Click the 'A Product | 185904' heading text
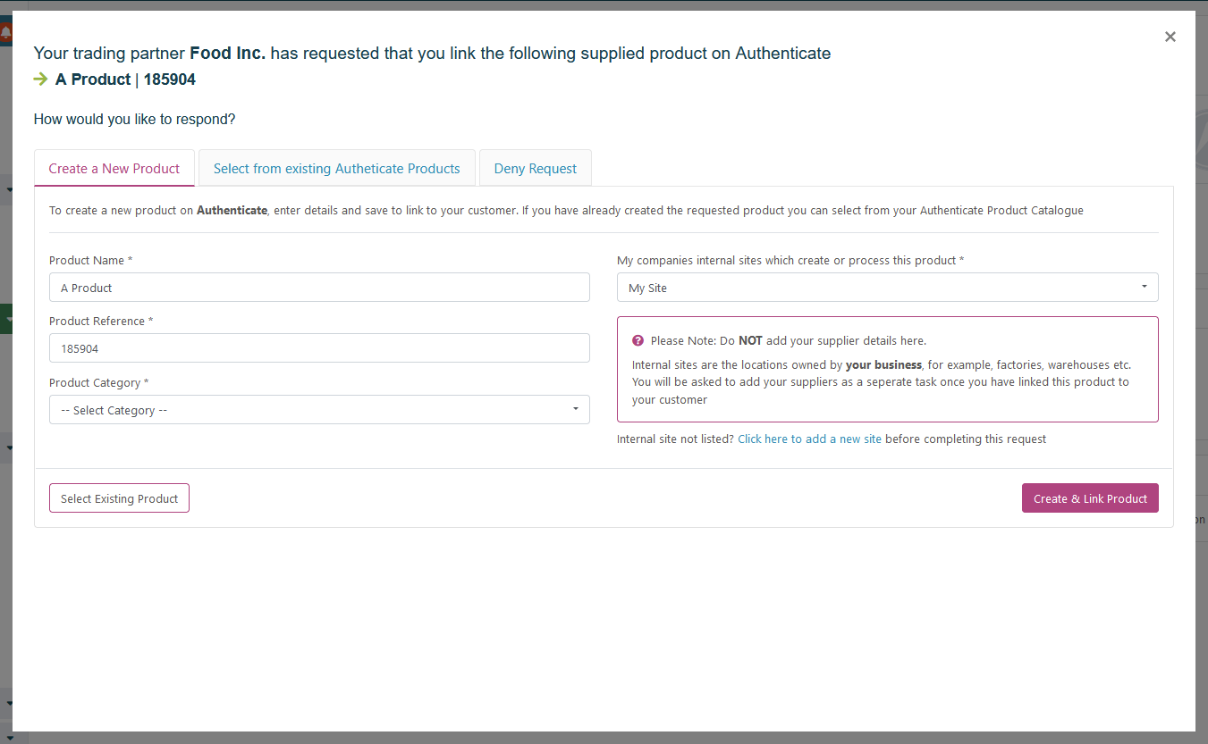 coord(125,79)
